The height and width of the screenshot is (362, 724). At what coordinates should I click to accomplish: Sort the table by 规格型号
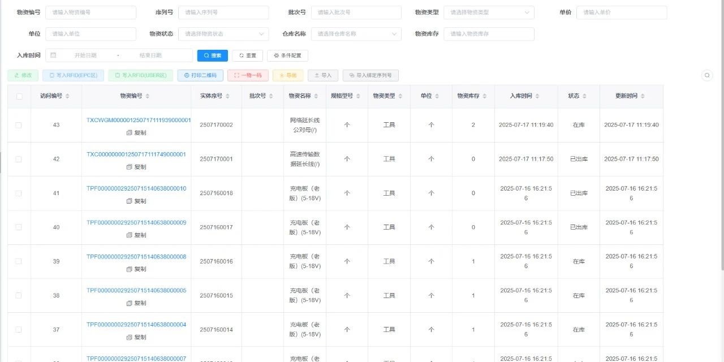358,96
